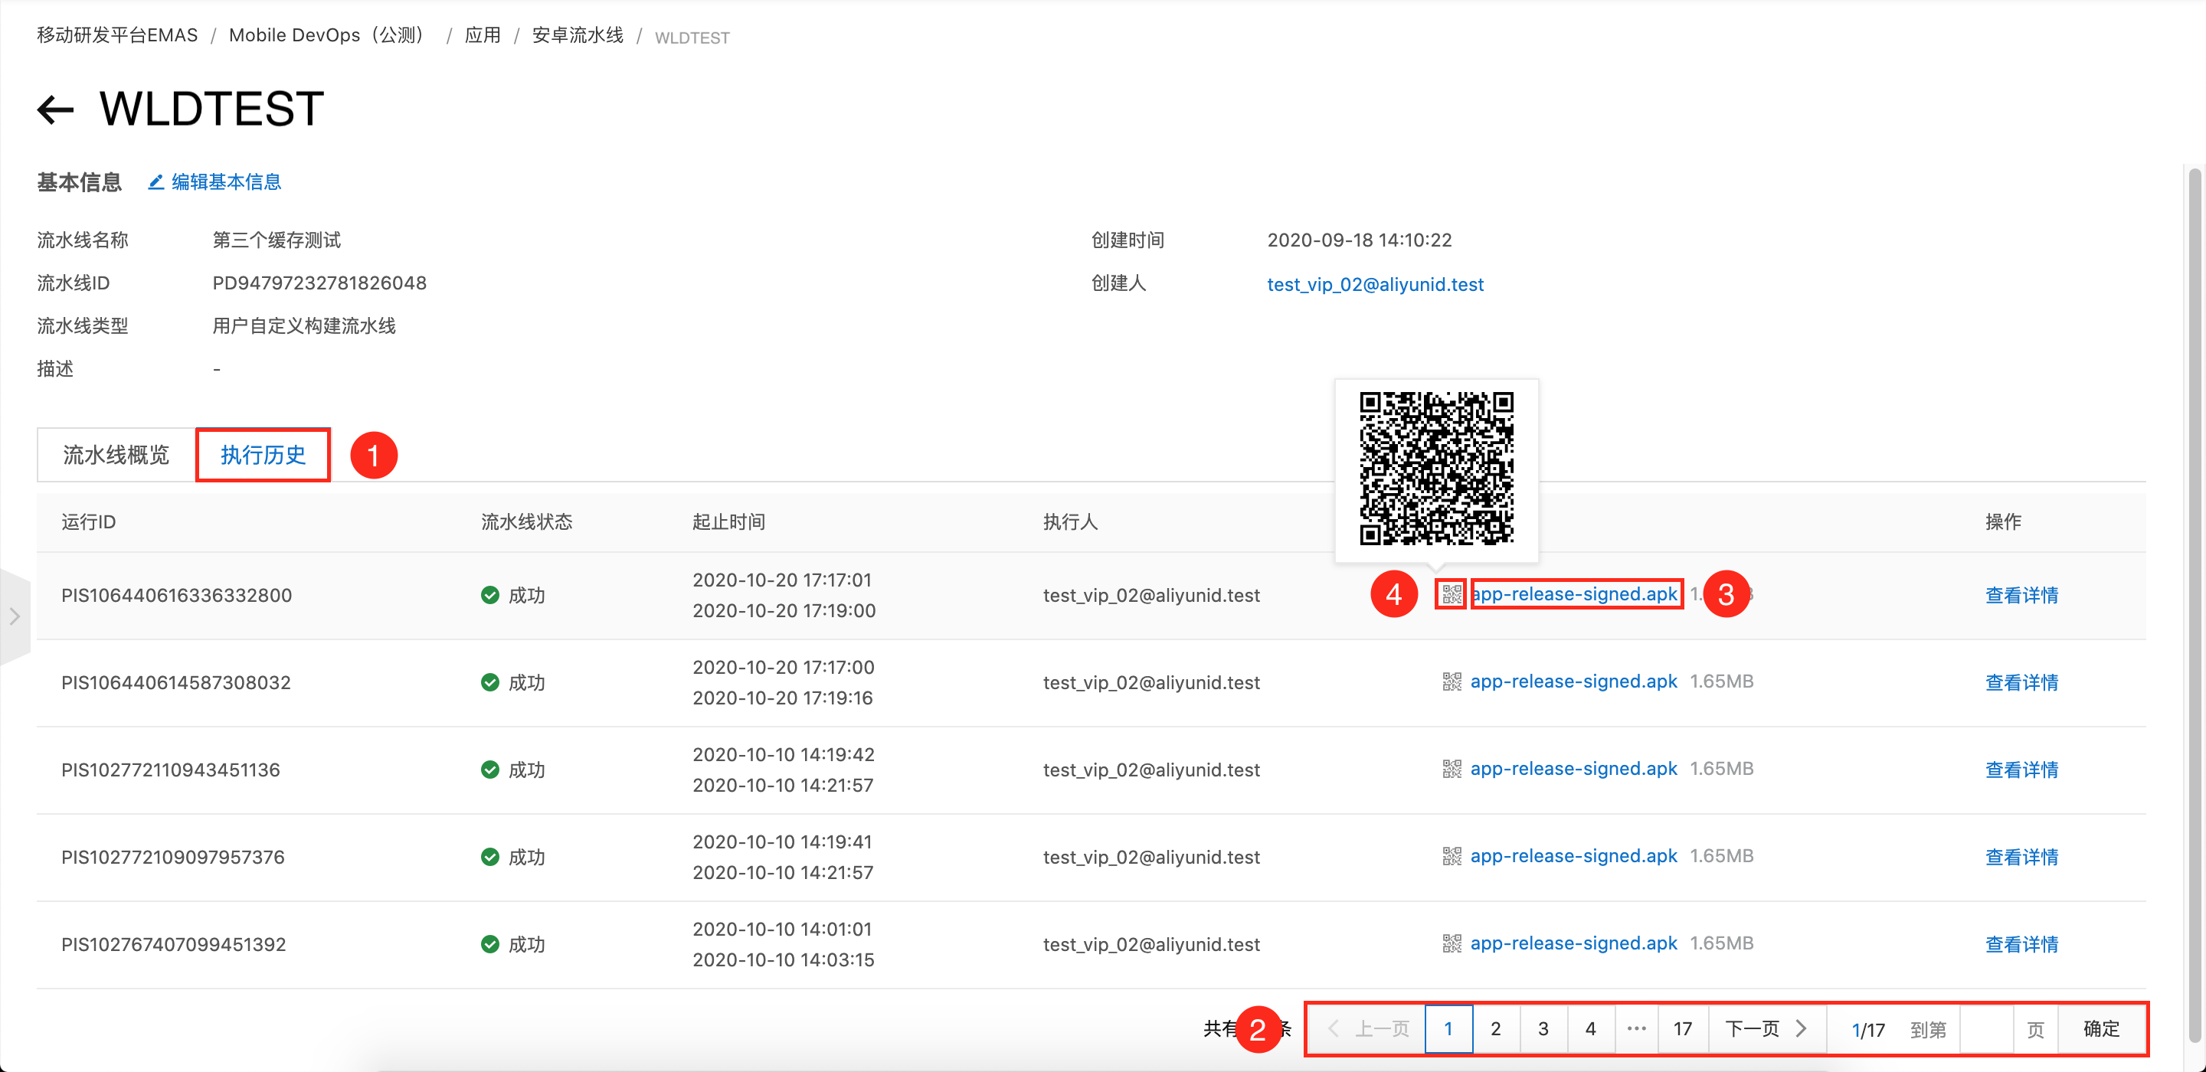Image resolution: width=2206 pixels, height=1072 pixels.
Task: Click the 1/17 page indicator
Action: (x=1867, y=1029)
